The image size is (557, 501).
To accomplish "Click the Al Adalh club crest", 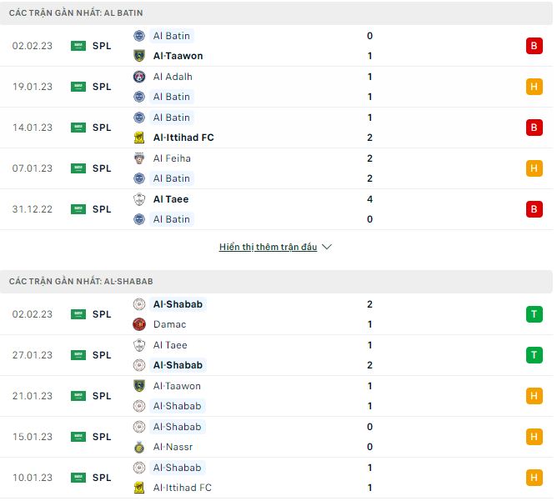I will click(139, 77).
